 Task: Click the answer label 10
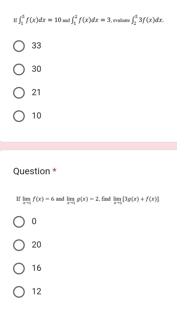36,116
